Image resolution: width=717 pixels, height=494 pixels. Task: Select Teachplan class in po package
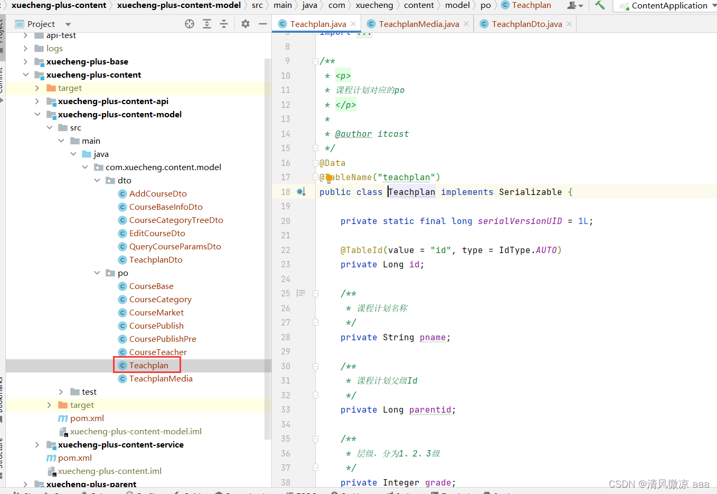tap(148, 365)
